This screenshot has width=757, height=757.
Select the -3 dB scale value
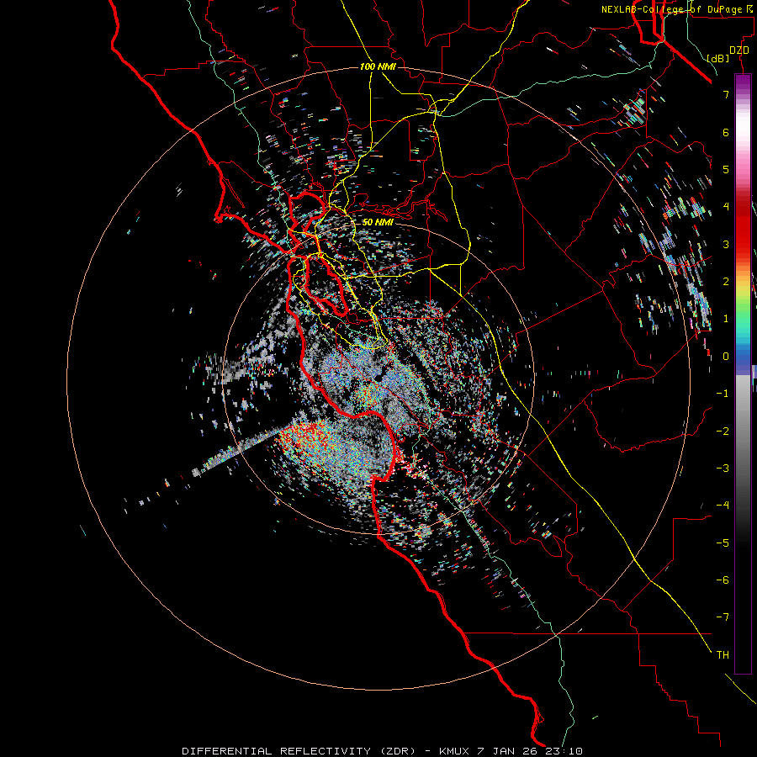723,468
